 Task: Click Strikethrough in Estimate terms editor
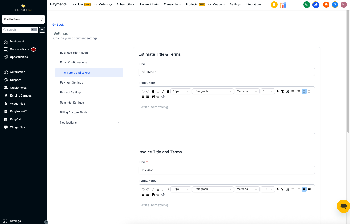coord(168,91)
